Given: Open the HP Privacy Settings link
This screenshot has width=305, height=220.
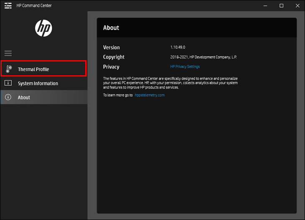Looking at the screenshot, I should [185, 67].
